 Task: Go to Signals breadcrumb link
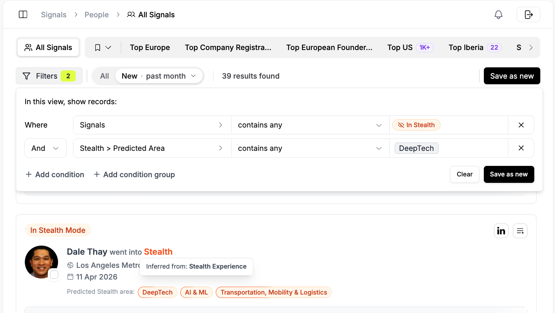coord(53,15)
